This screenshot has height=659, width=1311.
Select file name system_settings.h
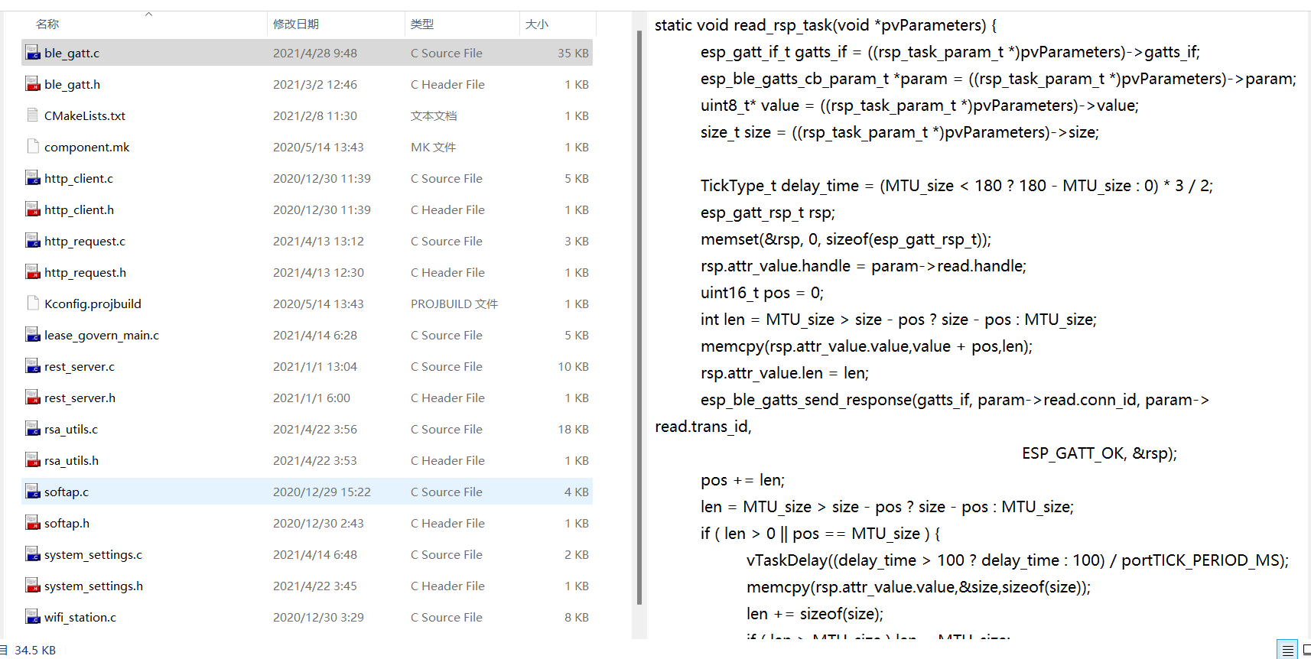click(93, 586)
